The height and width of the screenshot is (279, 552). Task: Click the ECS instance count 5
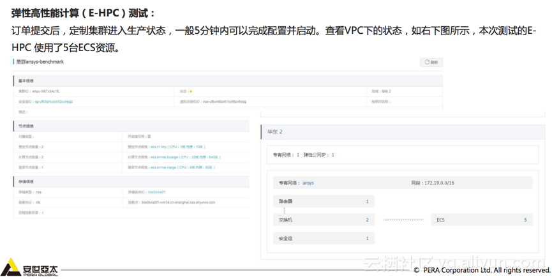(525, 220)
